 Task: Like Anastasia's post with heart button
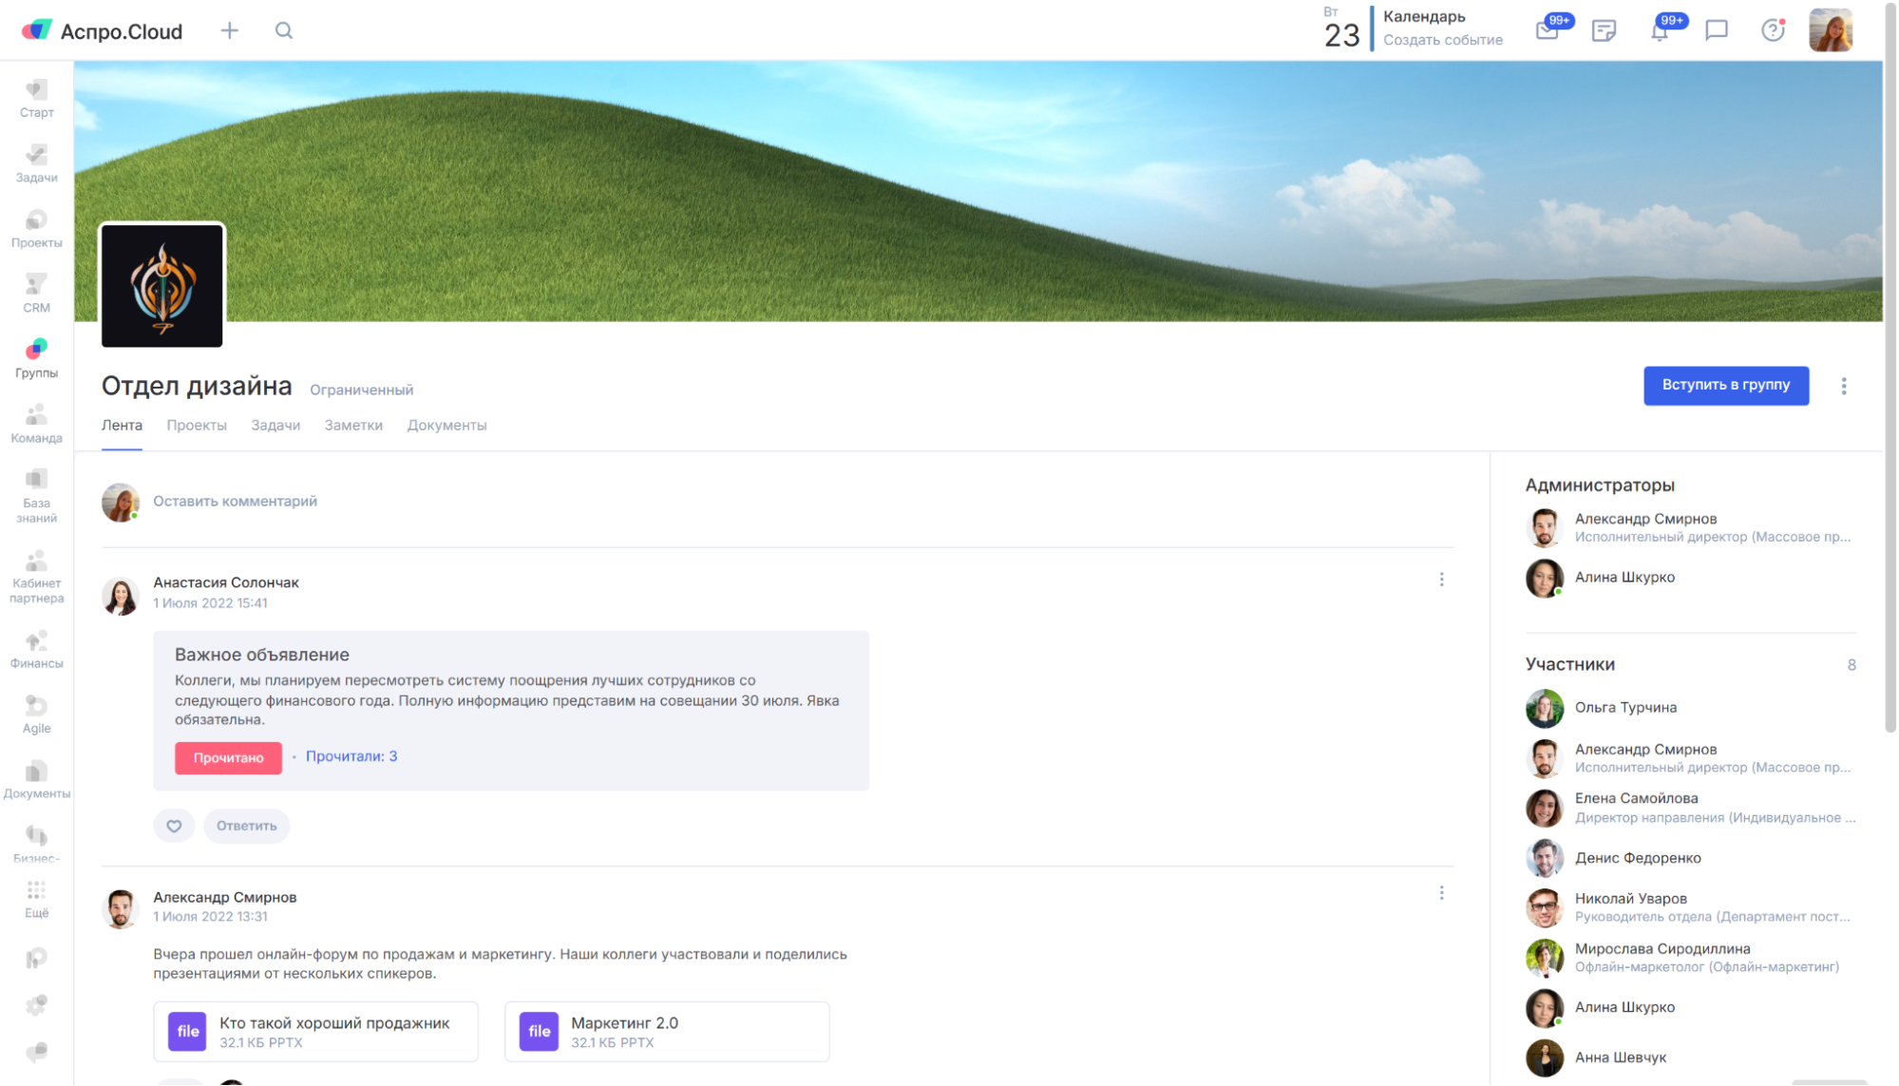click(174, 826)
